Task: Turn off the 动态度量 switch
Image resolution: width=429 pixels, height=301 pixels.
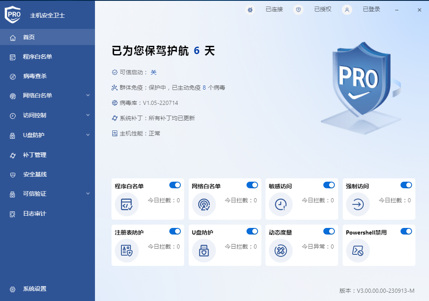Action: point(329,231)
